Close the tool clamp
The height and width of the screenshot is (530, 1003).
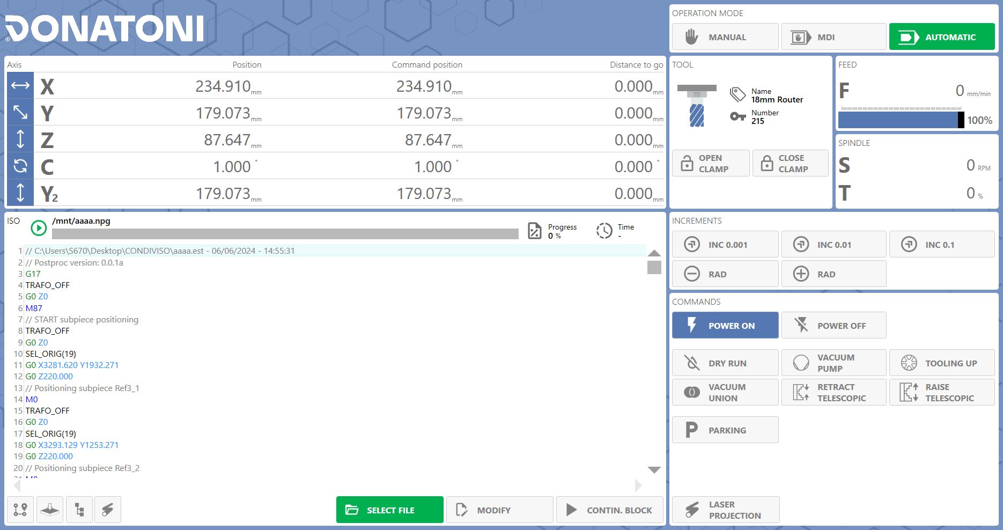[x=791, y=163]
